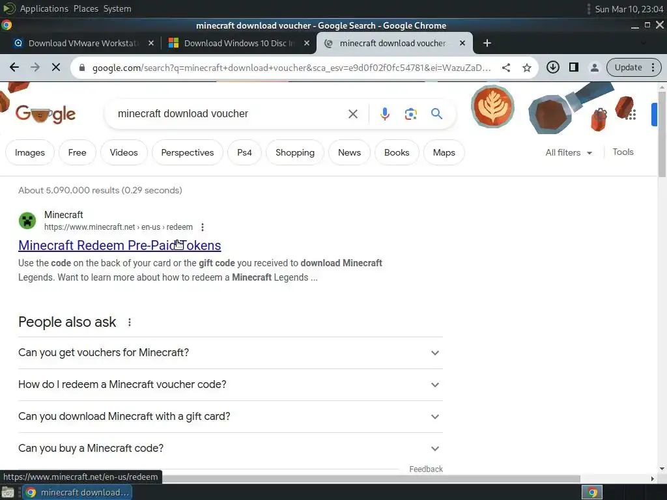Screen dimensions: 667x500
Task: Search by image using Lens icon
Action: click(410, 114)
